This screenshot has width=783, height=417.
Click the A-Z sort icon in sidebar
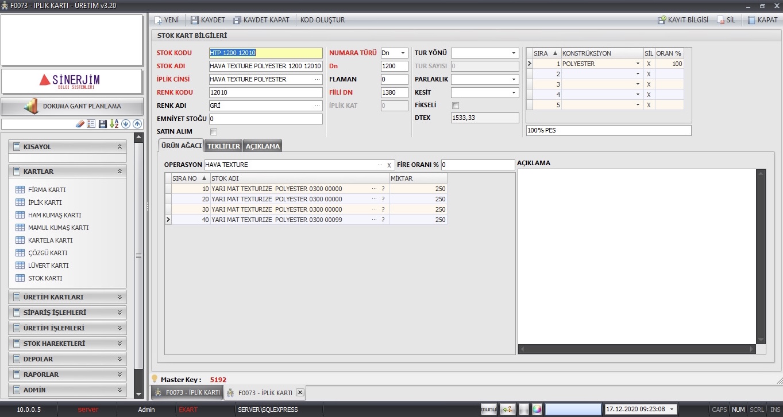(114, 124)
